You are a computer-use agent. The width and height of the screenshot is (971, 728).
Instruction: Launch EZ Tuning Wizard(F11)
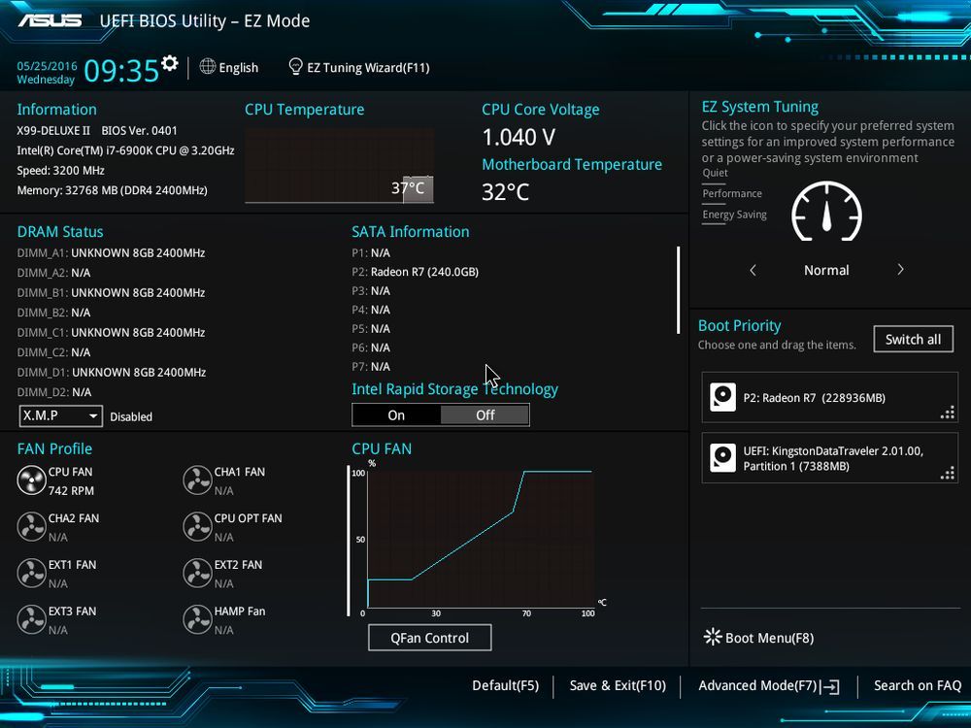pyautogui.click(x=368, y=68)
